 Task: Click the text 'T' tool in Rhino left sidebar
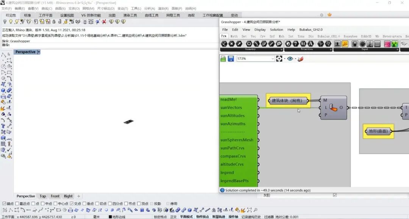(3, 126)
